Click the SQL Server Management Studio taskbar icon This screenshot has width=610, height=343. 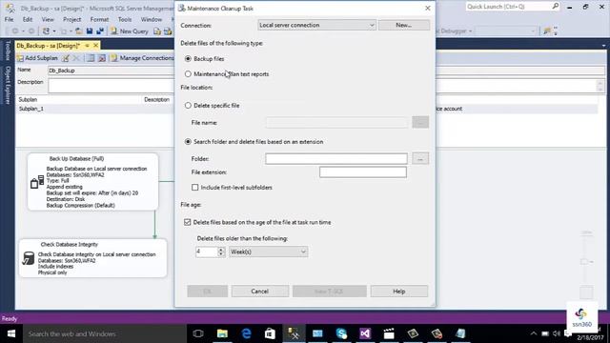click(x=294, y=333)
